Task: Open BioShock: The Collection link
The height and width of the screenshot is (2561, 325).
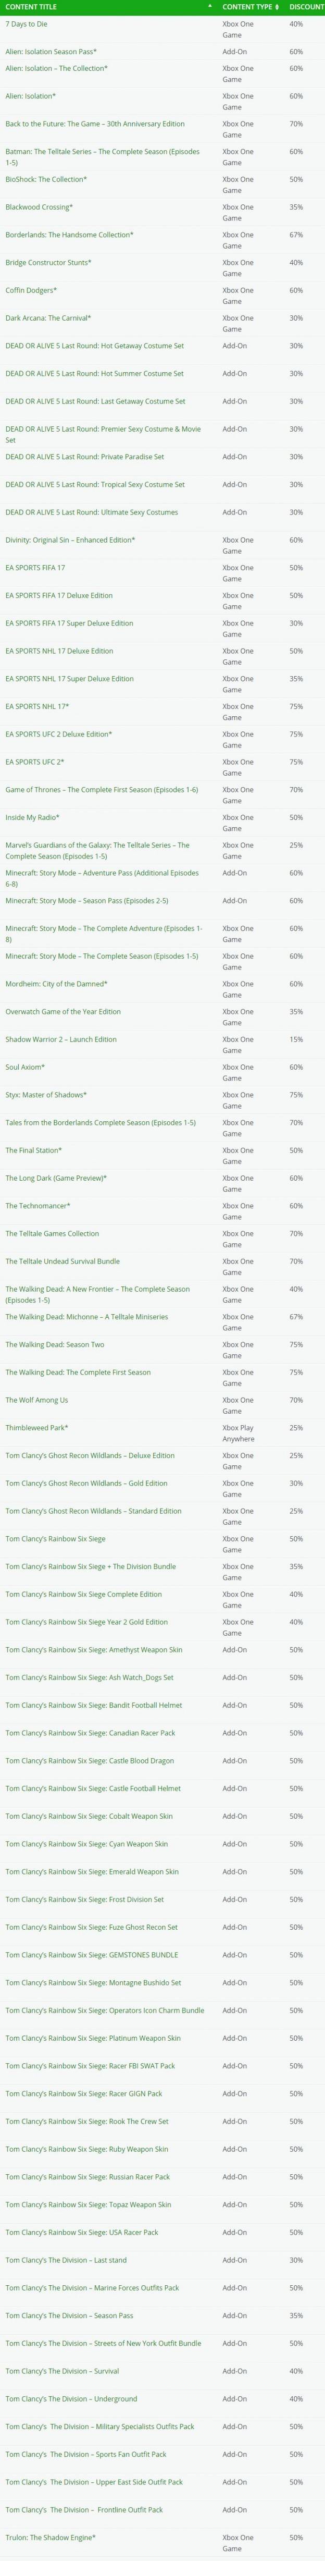Action: tap(46, 179)
